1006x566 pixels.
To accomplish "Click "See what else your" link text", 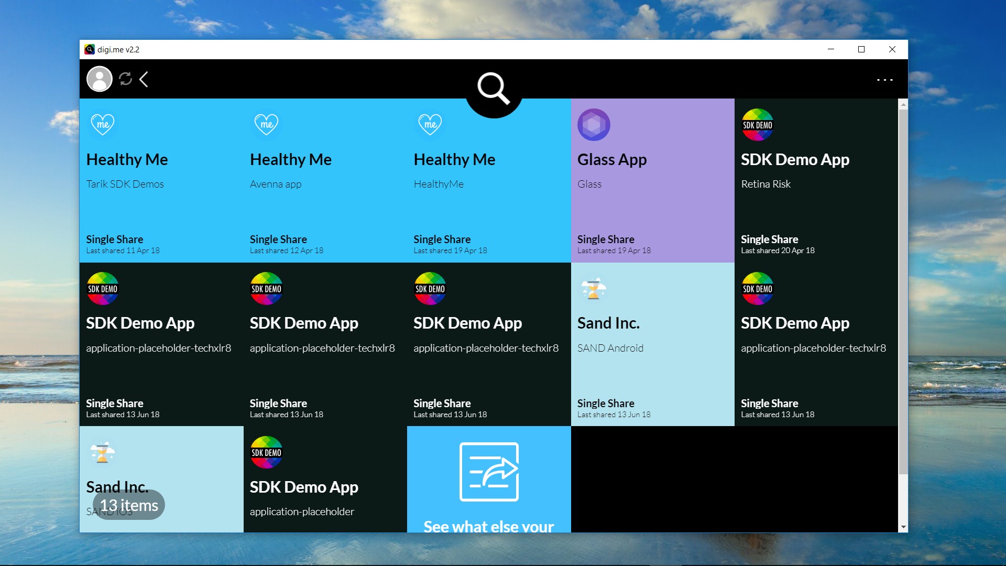I will 488,526.
